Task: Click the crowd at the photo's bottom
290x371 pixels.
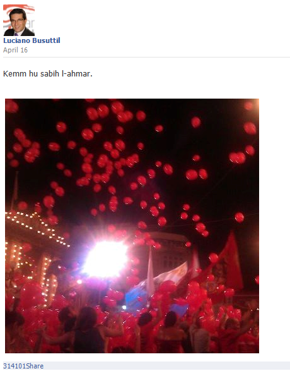Action: point(132,331)
